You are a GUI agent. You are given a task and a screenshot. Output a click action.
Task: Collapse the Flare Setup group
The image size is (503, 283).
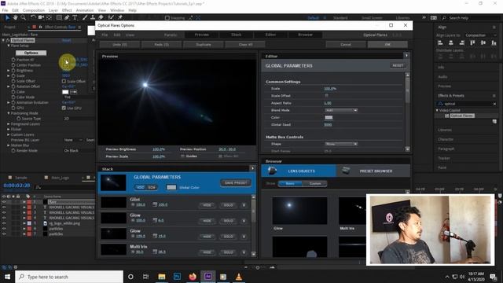point(9,46)
